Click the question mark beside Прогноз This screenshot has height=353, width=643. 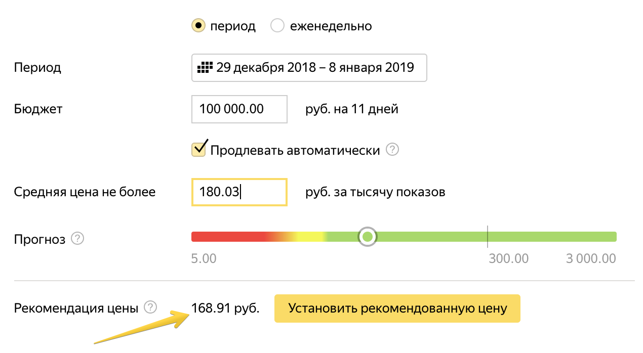[x=77, y=238]
